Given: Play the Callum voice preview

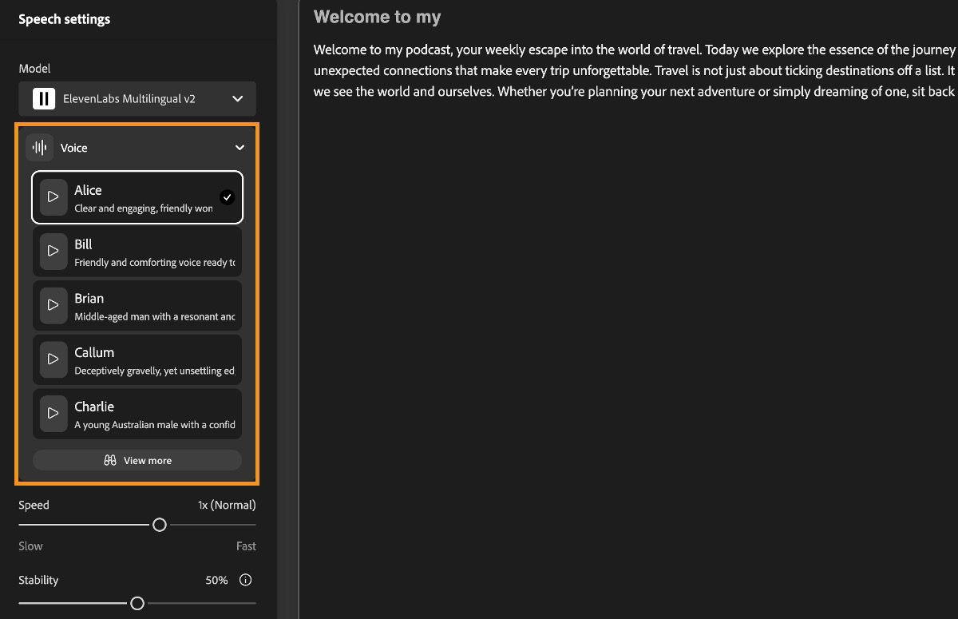Looking at the screenshot, I should tap(53, 359).
